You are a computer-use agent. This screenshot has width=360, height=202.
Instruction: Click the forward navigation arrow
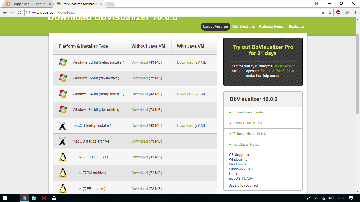click(x=12, y=12)
